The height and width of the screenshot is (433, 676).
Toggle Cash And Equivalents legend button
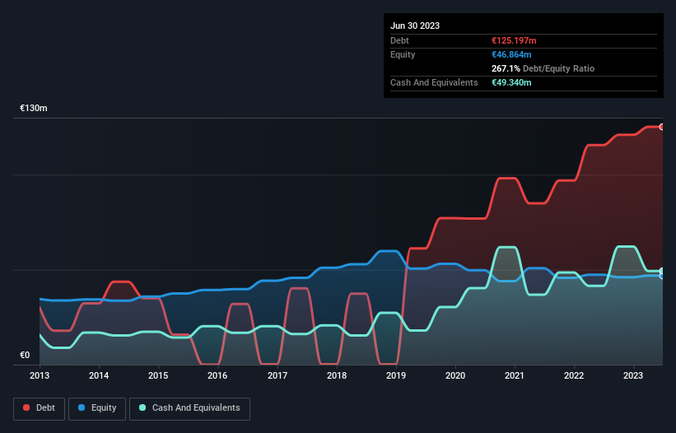[x=189, y=408]
